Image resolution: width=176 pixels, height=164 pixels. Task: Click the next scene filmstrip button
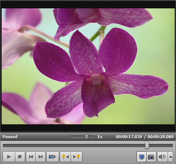[52, 157]
